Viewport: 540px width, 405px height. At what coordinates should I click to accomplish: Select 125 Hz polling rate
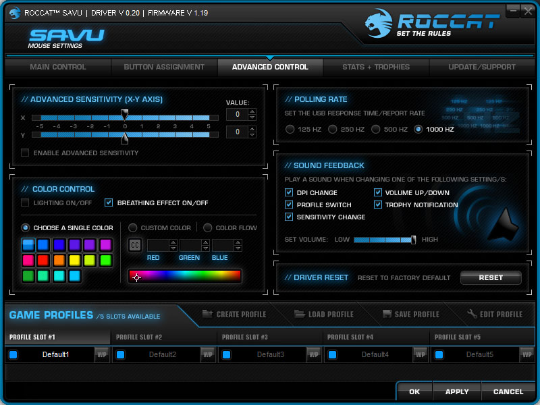[290, 129]
